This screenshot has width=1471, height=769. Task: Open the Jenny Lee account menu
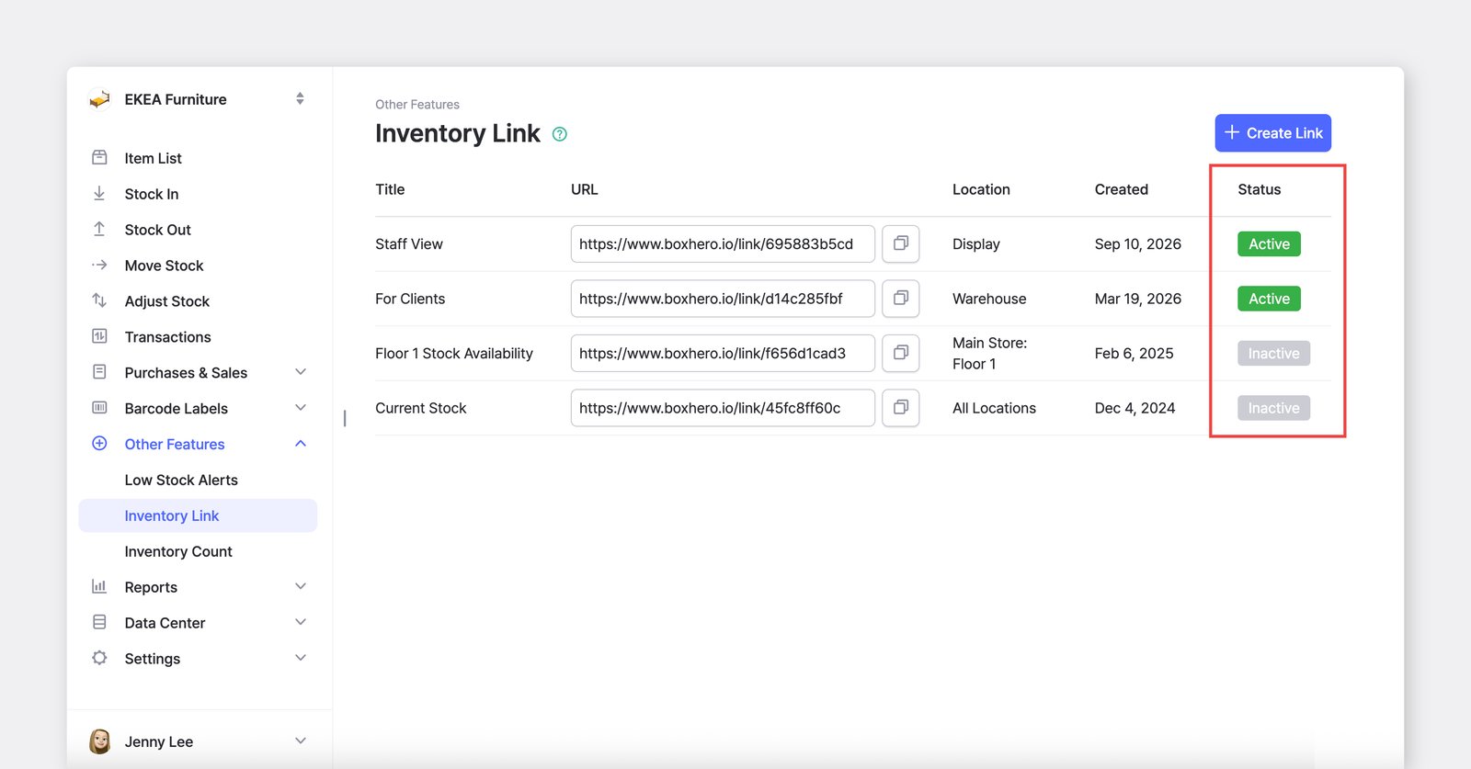coord(198,741)
